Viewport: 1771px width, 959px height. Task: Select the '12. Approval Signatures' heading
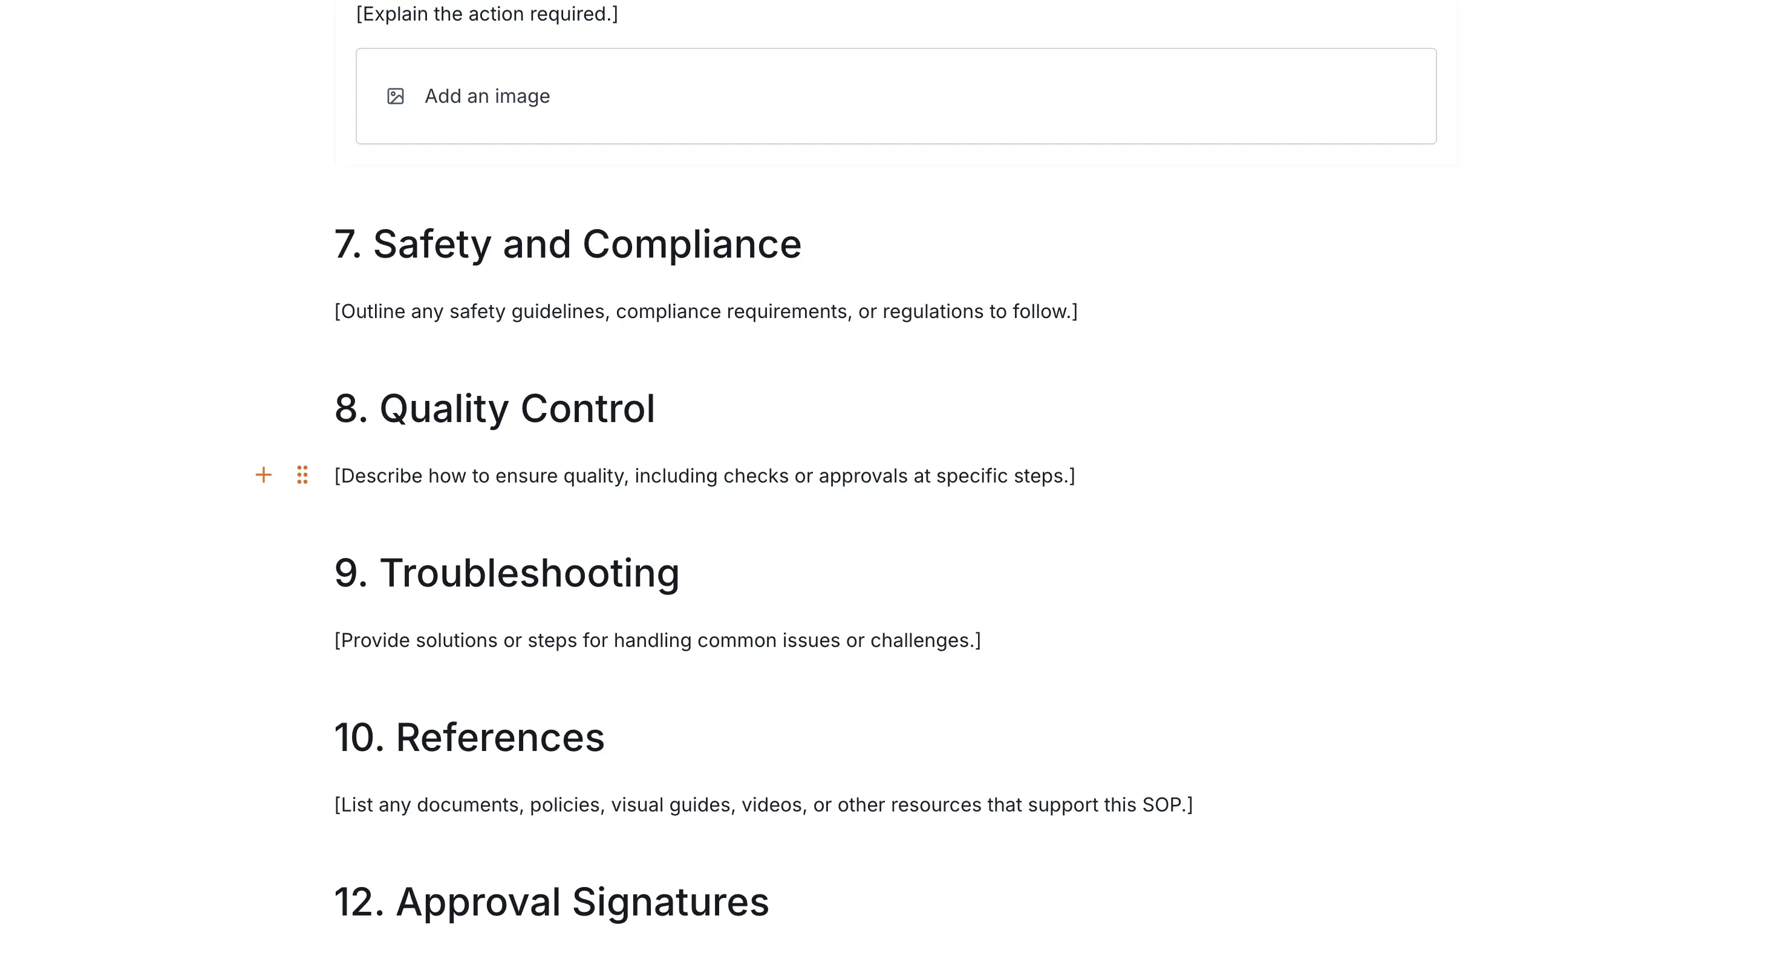(x=552, y=901)
